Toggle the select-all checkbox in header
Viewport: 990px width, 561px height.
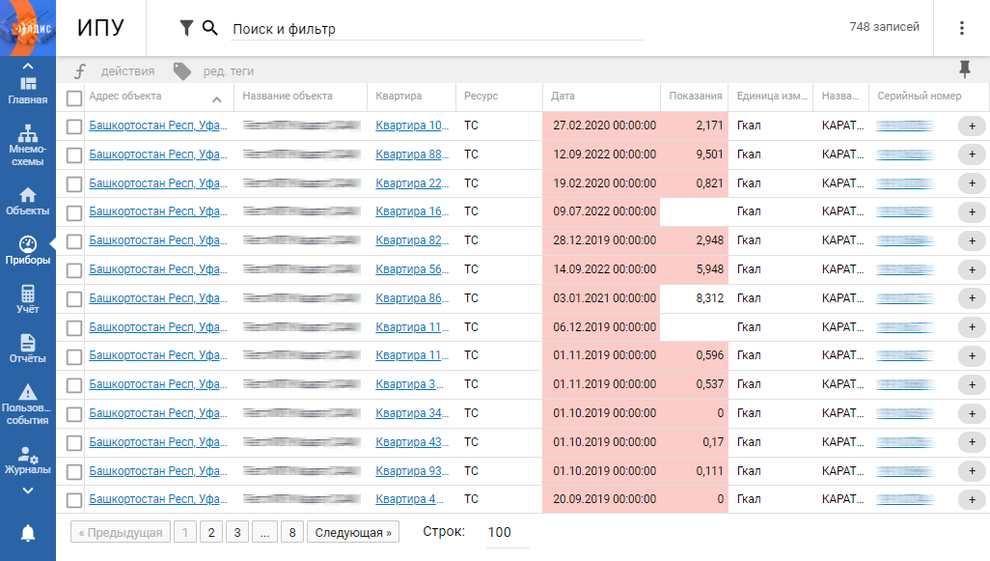[74, 98]
